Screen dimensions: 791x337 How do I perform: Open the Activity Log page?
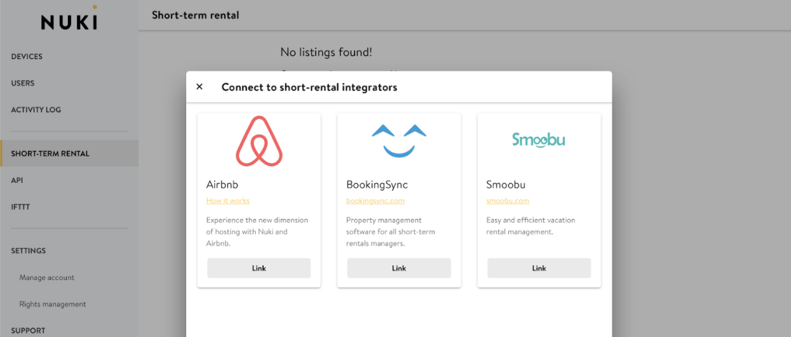(36, 110)
